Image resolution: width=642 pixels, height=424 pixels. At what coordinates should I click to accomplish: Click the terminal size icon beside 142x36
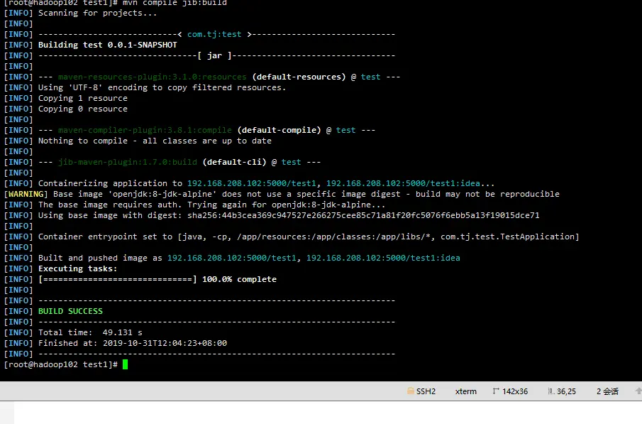tap(496, 391)
